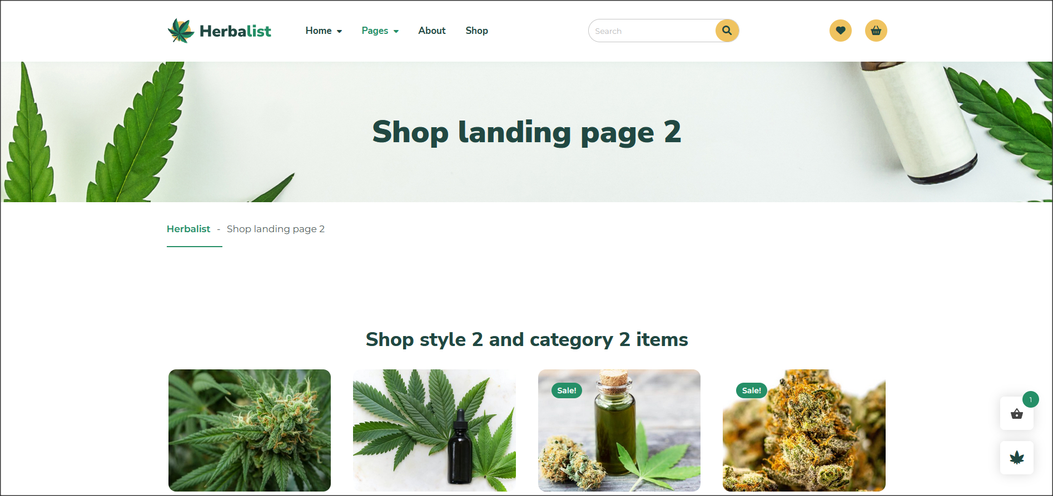
Task: Click the cart count badge showing 1
Action: tap(1031, 399)
